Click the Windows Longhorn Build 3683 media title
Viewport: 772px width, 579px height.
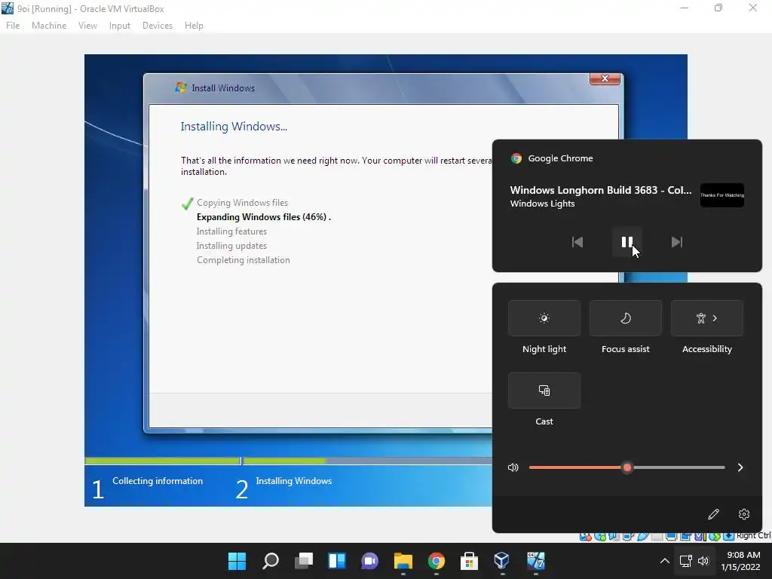601,190
